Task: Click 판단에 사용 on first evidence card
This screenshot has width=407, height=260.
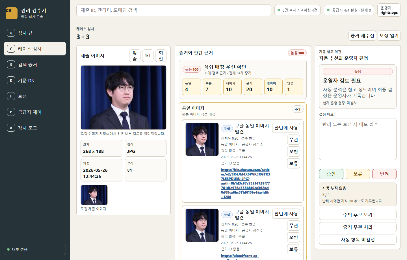Action: (x=286, y=128)
